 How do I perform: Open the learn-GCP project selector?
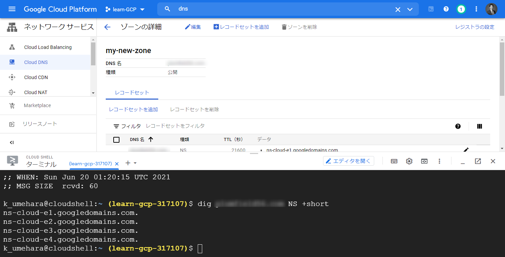125,9
